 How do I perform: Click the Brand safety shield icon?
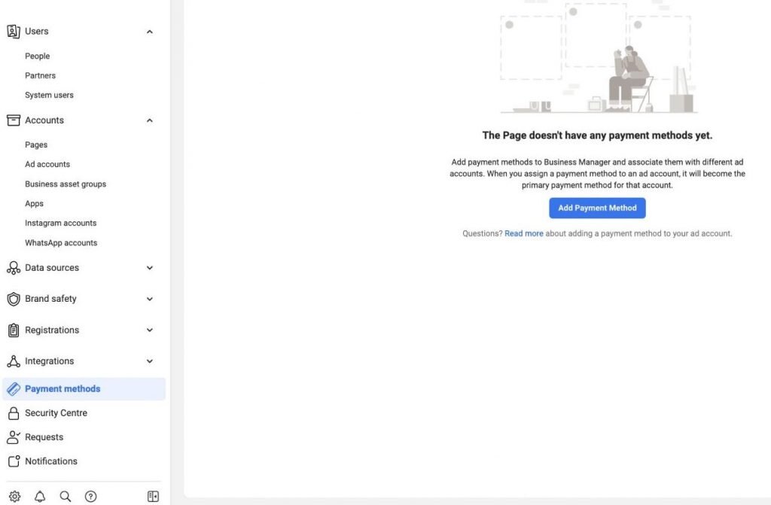pos(14,299)
